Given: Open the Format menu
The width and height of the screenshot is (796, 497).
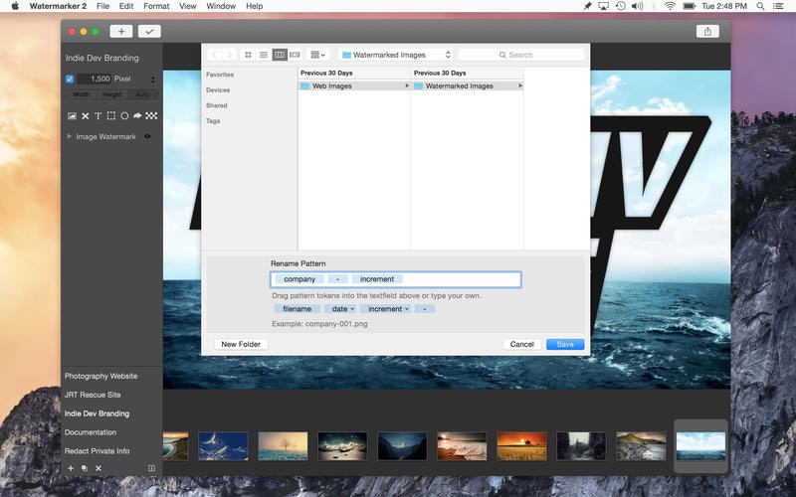Looking at the screenshot, I should pos(156,6).
